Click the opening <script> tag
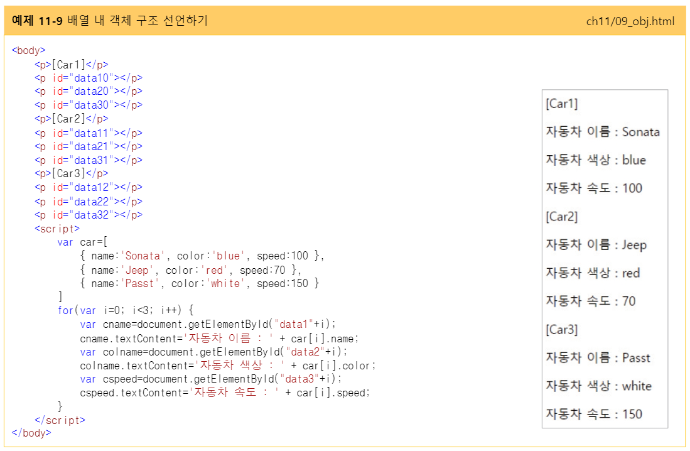Viewport: 690px width, 451px height. pos(57,229)
